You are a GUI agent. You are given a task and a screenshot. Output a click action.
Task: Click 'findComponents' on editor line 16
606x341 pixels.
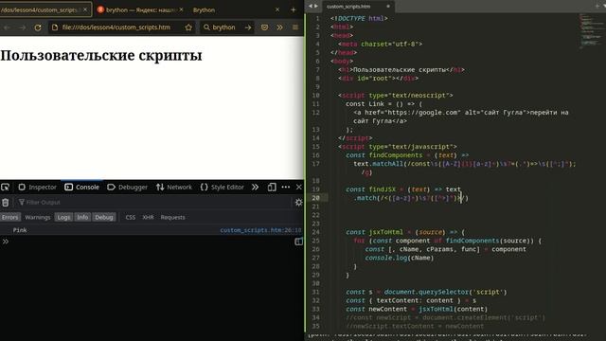coord(396,155)
